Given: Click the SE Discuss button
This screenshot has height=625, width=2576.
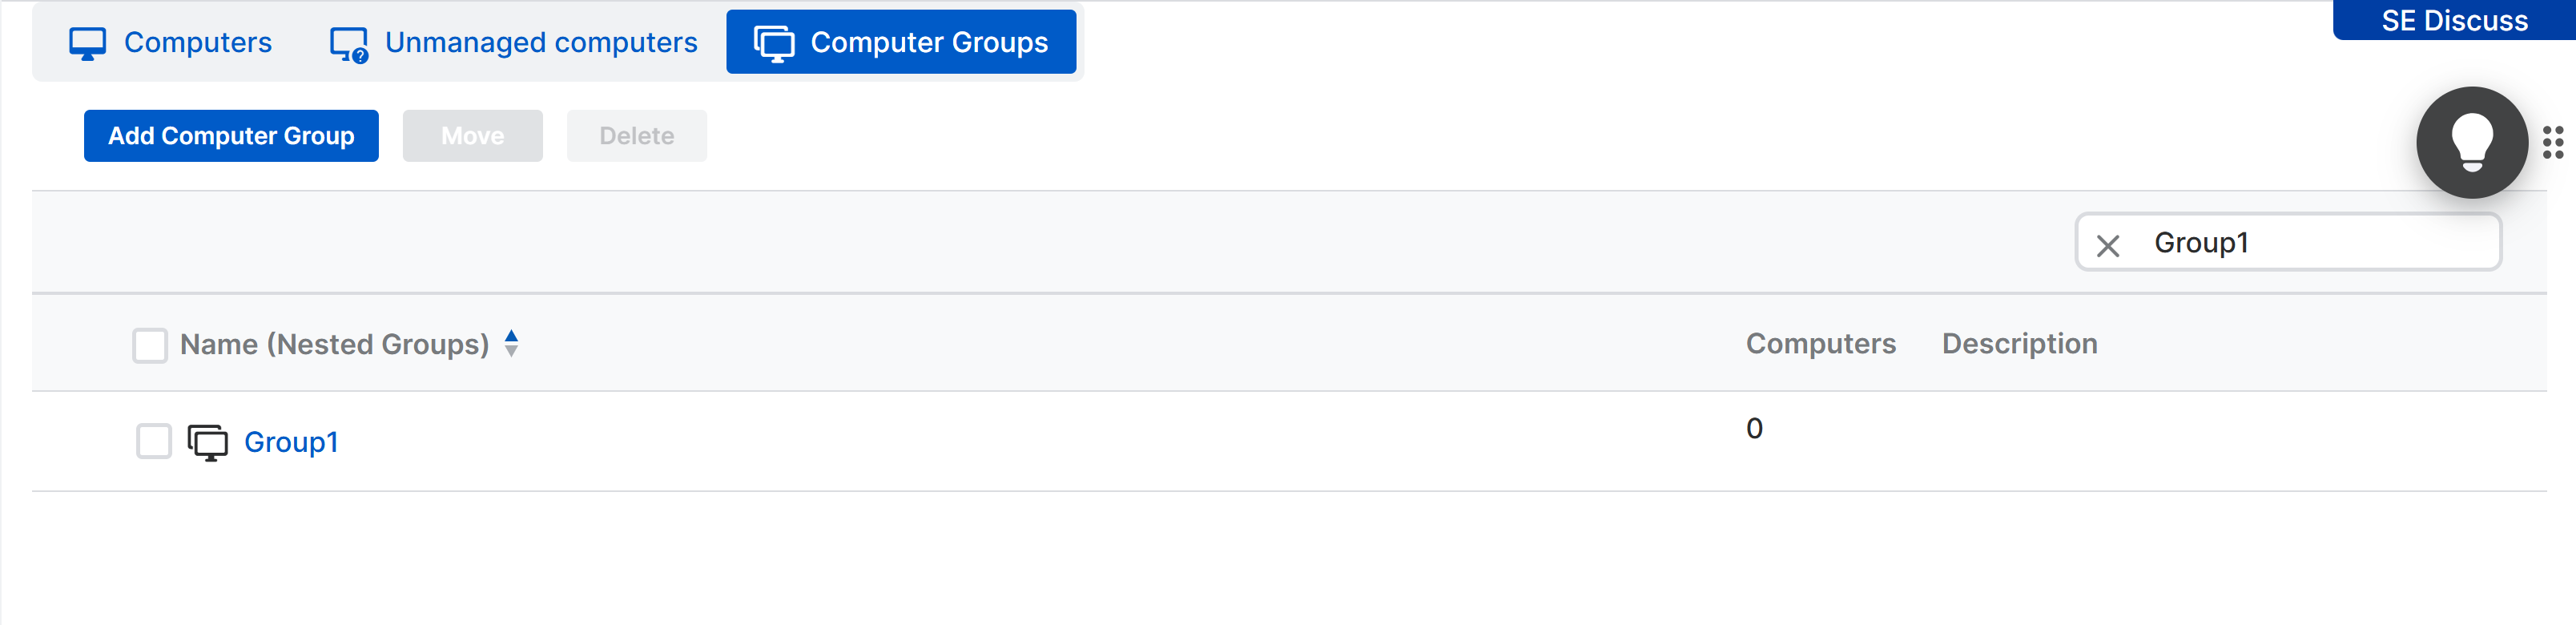Looking at the screenshot, I should (2454, 20).
